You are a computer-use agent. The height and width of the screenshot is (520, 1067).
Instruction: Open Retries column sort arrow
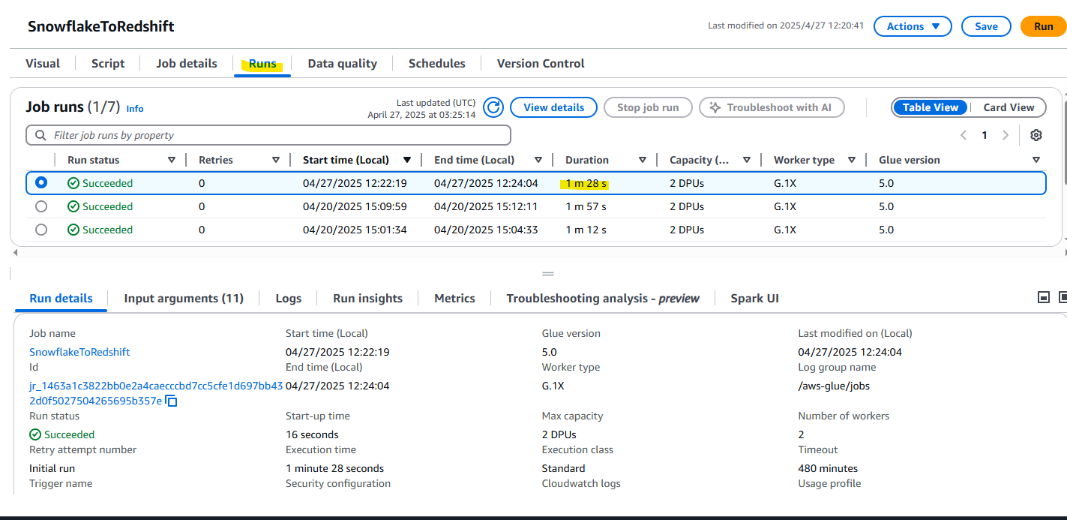pyautogui.click(x=276, y=160)
